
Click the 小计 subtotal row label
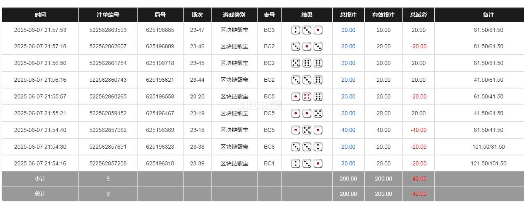tap(40, 179)
